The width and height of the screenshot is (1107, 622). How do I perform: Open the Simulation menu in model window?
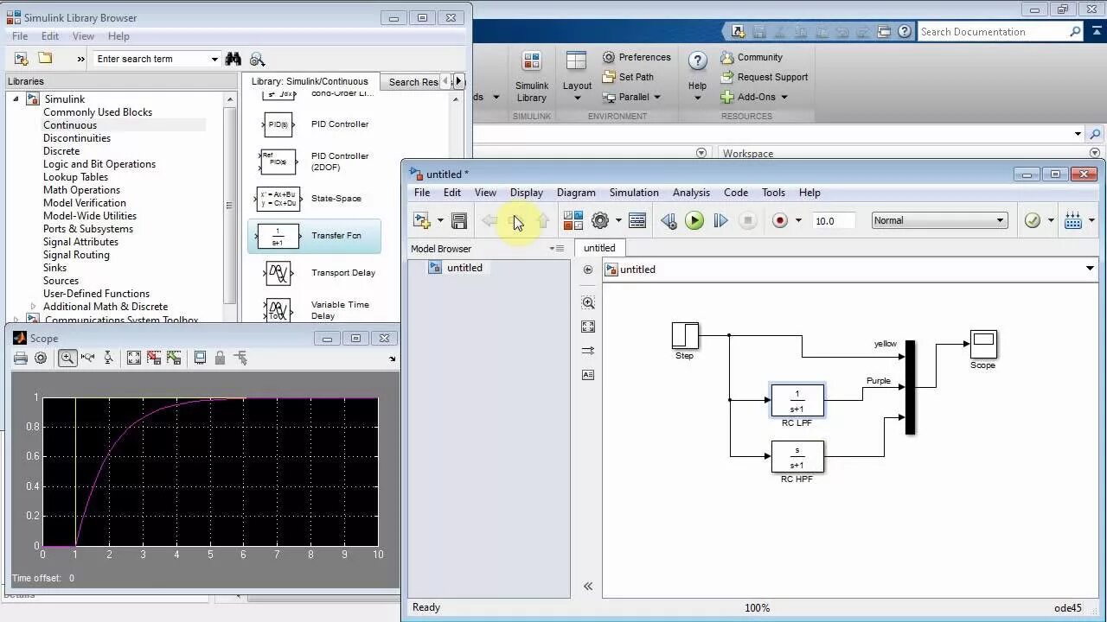[634, 193]
